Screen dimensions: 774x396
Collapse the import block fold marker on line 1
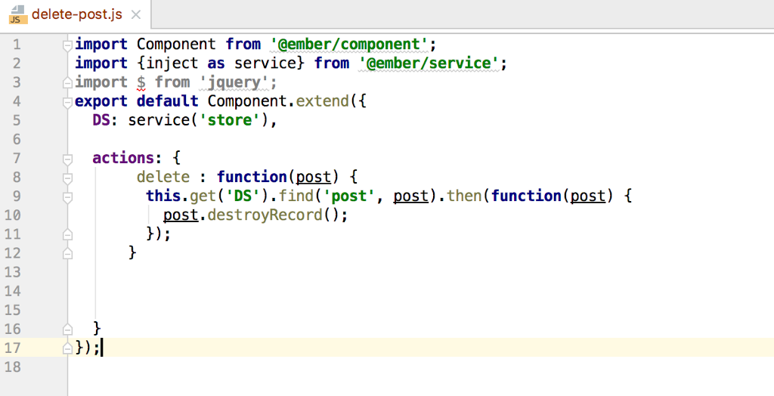[x=67, y=45]
